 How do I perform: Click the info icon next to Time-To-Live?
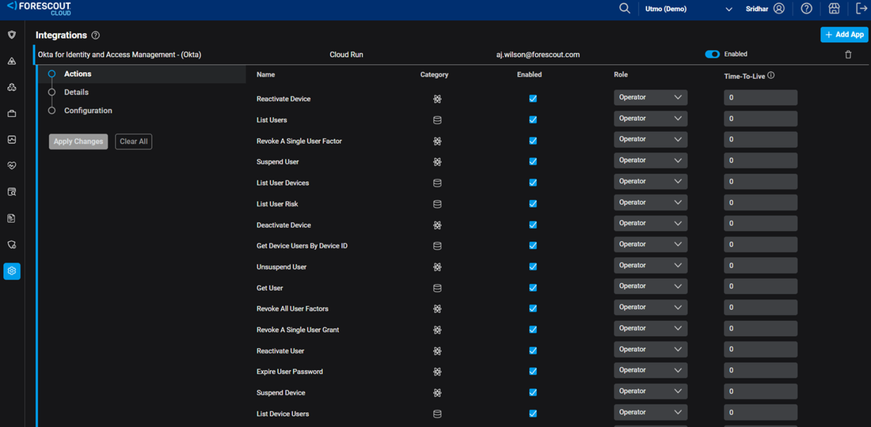tap(770, 76)
